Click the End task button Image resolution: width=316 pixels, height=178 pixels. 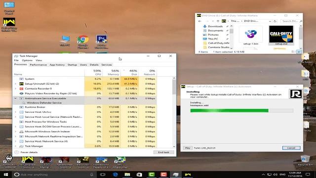[x=163, y=152]
